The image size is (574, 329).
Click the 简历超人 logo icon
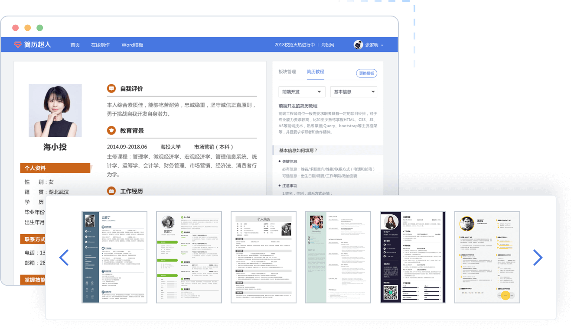point(18,45)
